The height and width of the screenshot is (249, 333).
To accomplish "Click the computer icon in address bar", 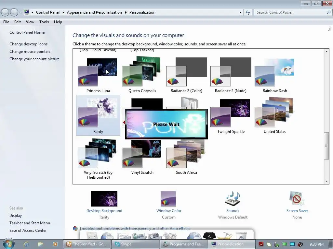I will (x=27, y=12).
